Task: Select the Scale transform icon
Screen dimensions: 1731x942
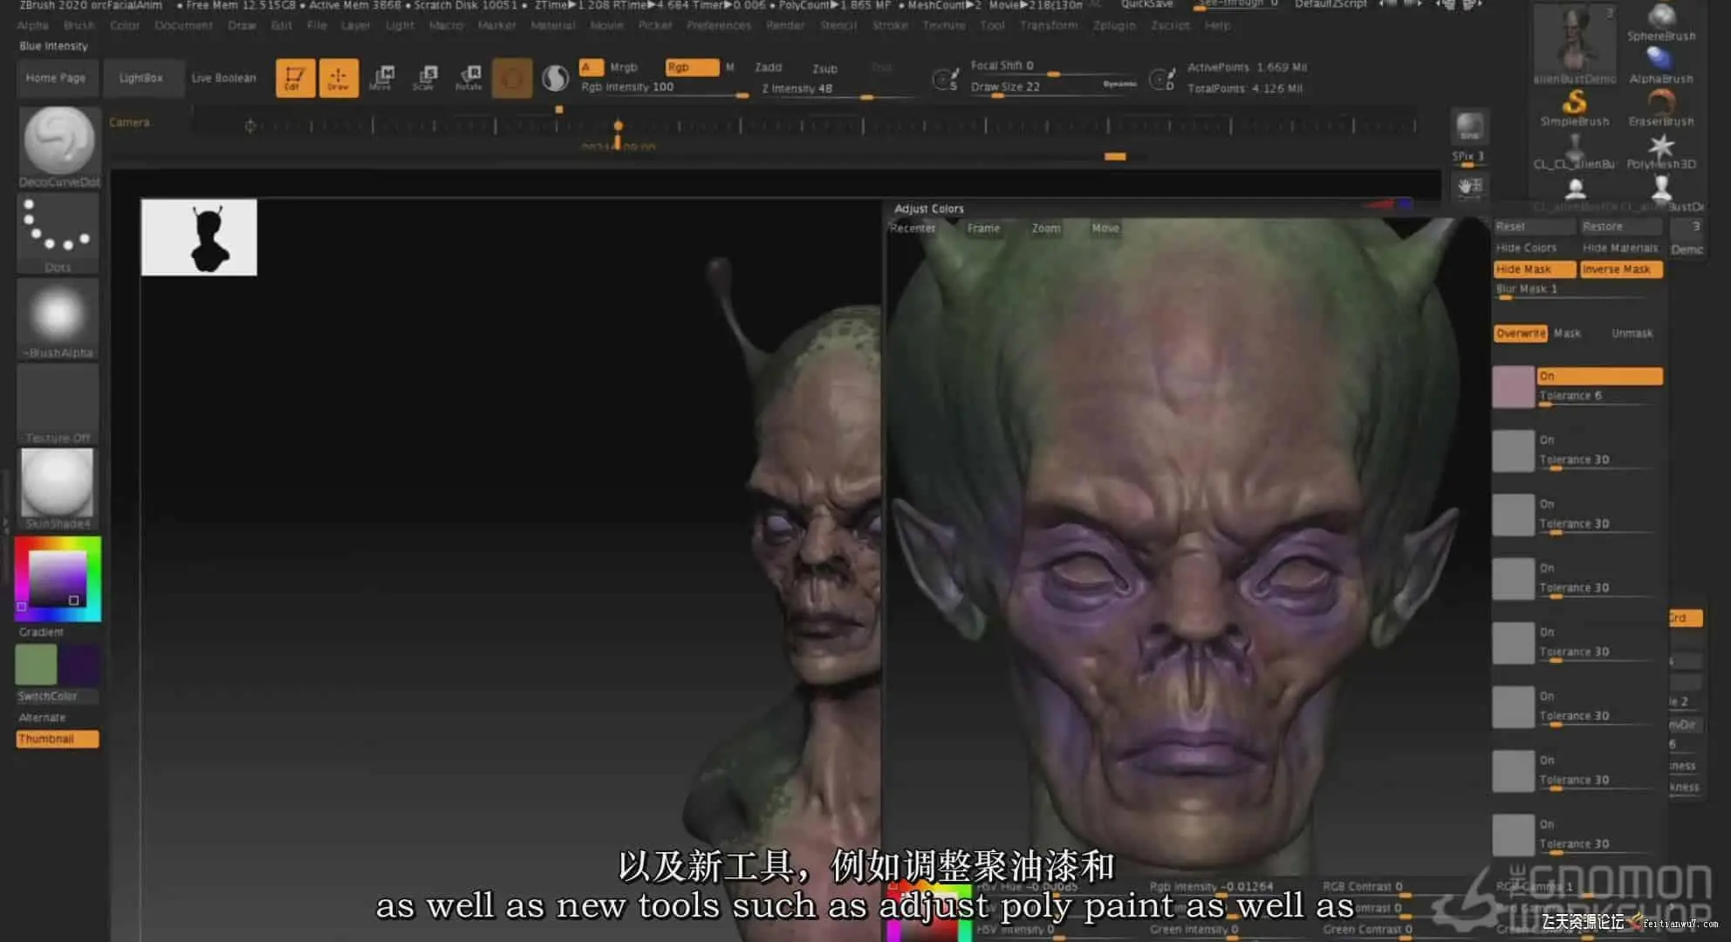Action: [x=425, y=78]
